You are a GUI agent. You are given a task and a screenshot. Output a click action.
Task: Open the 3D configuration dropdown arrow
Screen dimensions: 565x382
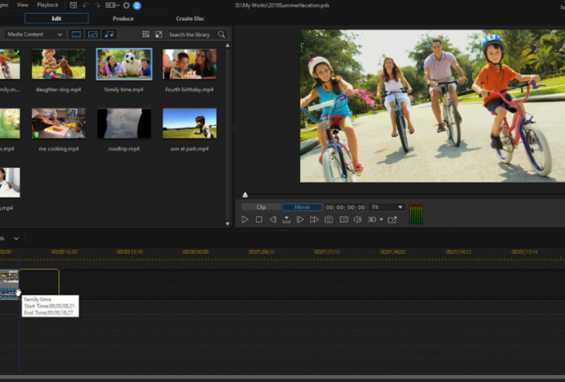[x=382, y=220]
